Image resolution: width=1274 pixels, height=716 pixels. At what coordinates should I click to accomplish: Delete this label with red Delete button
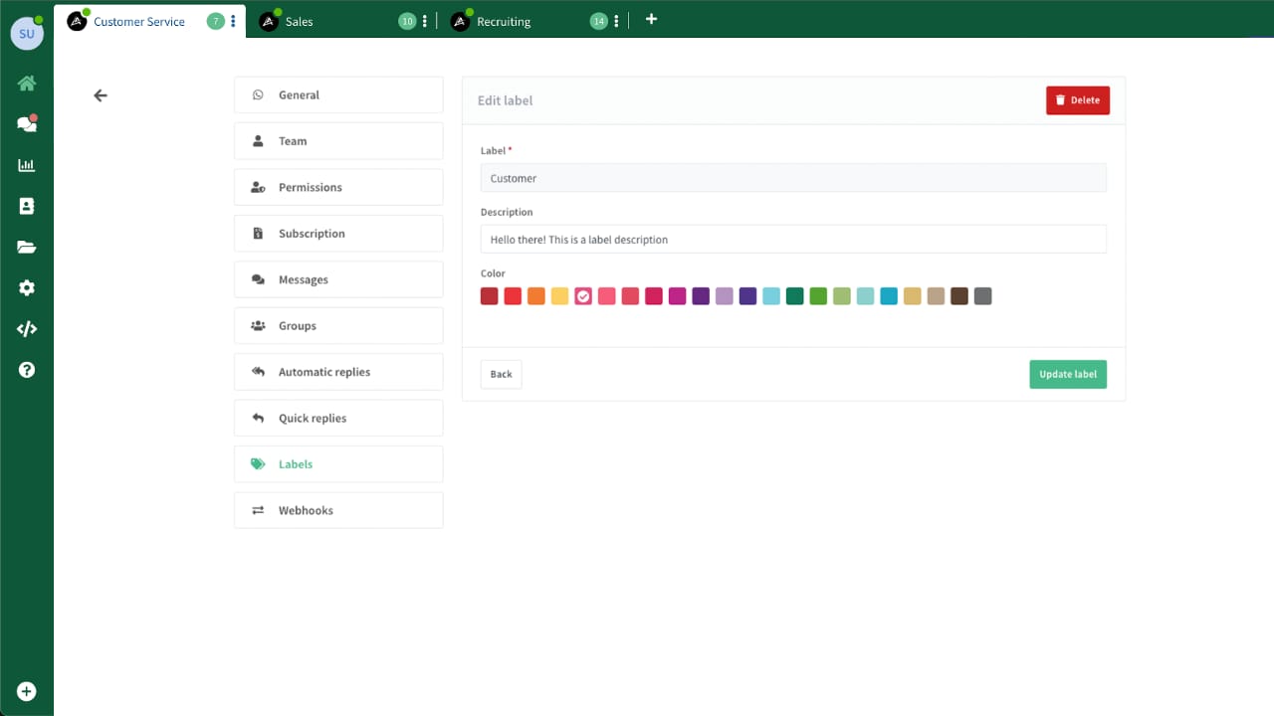[x=1078, y=100]
